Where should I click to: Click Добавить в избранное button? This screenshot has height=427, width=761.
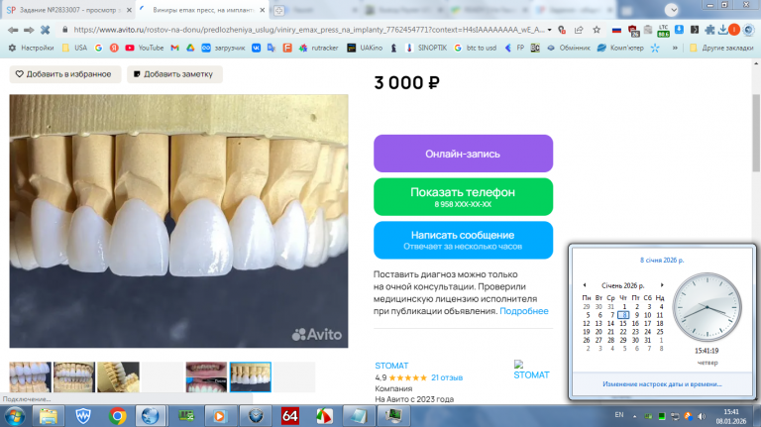click(64, 74)
